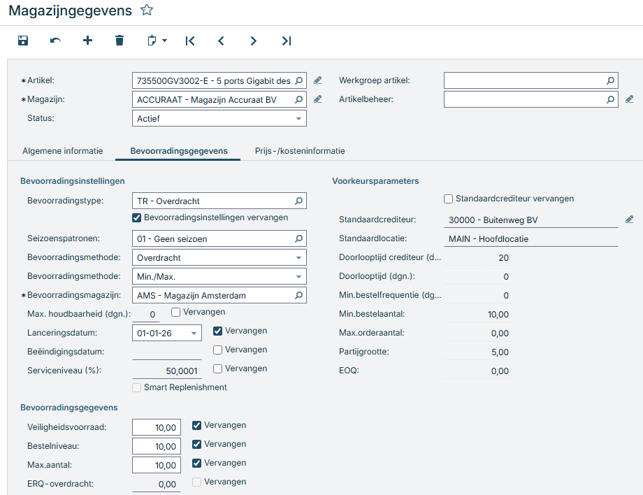Save the warehouse record with disk icon
Viewport: 643px width, 495px height.
tap(23, 40)
